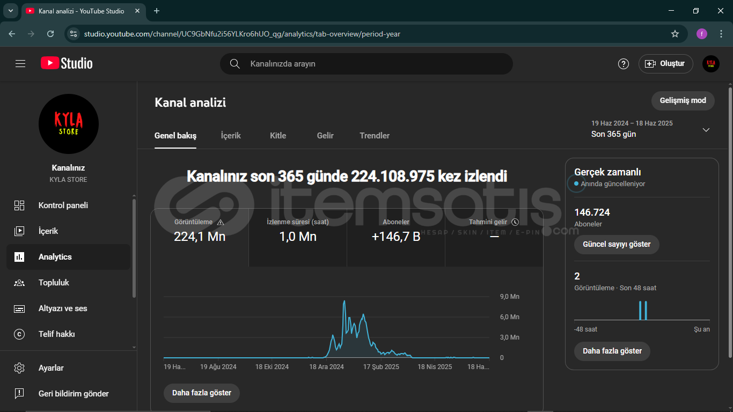
Task: Bookmark this page with the star icon
Action: pyautogui.click(x=675, y=34)
